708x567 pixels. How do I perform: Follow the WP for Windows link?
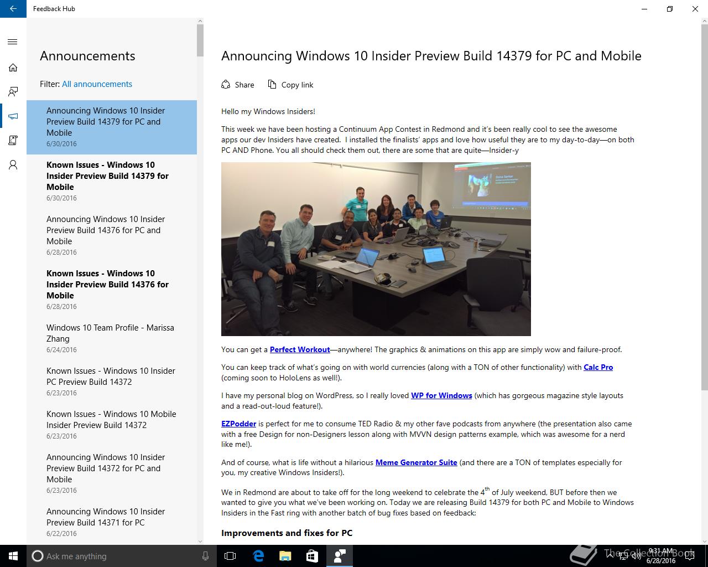pos(441,395)
